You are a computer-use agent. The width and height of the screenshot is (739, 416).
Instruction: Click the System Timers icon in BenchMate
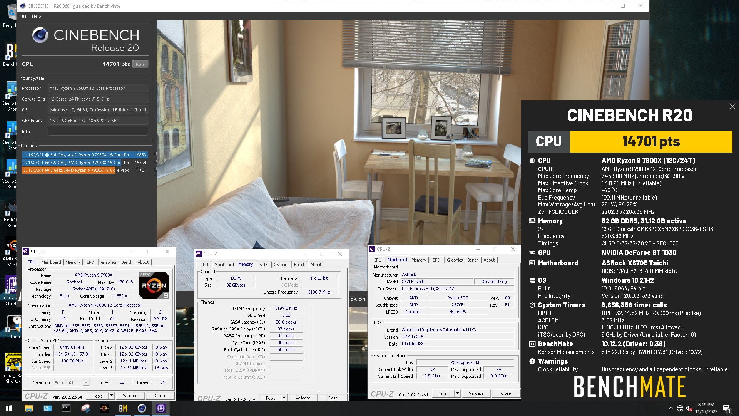(532, 305)
